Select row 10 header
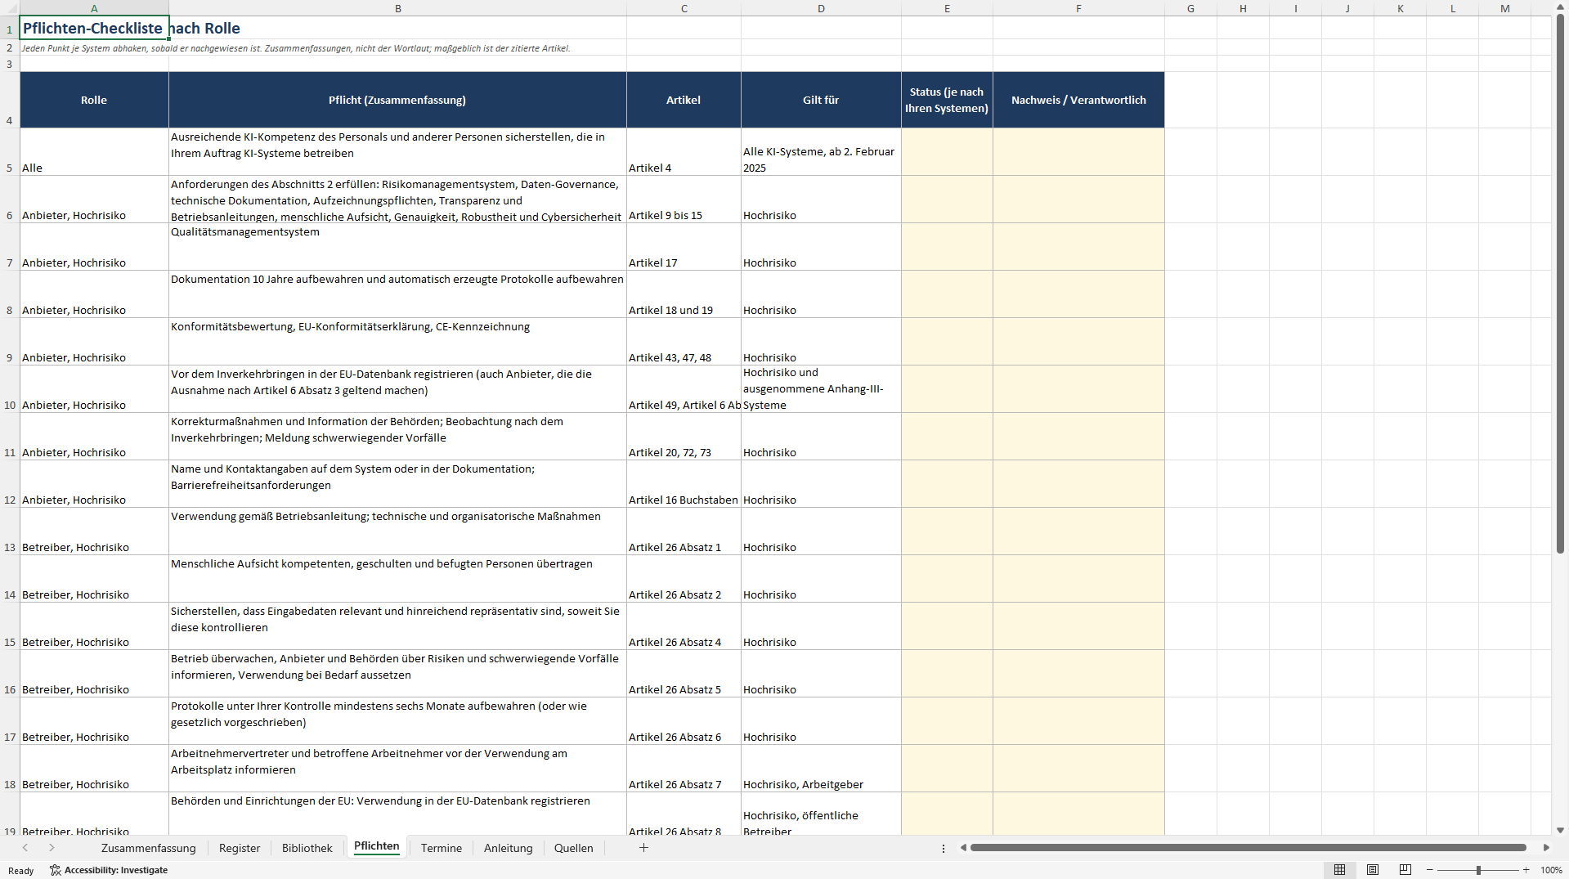Screen dimensions: 1569x879 (x=10, y=389)
